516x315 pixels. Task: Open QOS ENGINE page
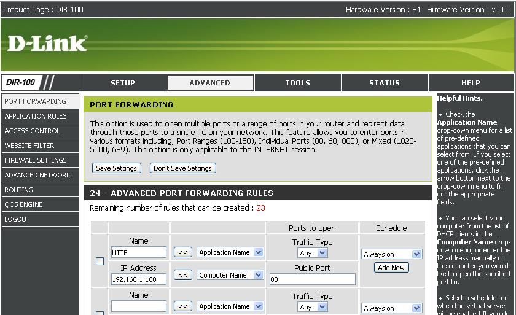pyautogui.click(x=40, y=204)
